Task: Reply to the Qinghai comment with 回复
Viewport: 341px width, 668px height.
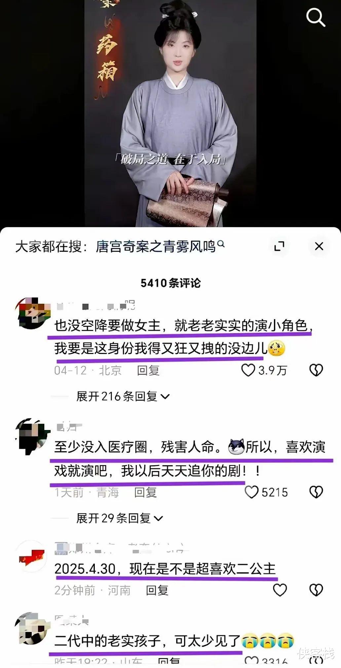Action: pos(145,492)
